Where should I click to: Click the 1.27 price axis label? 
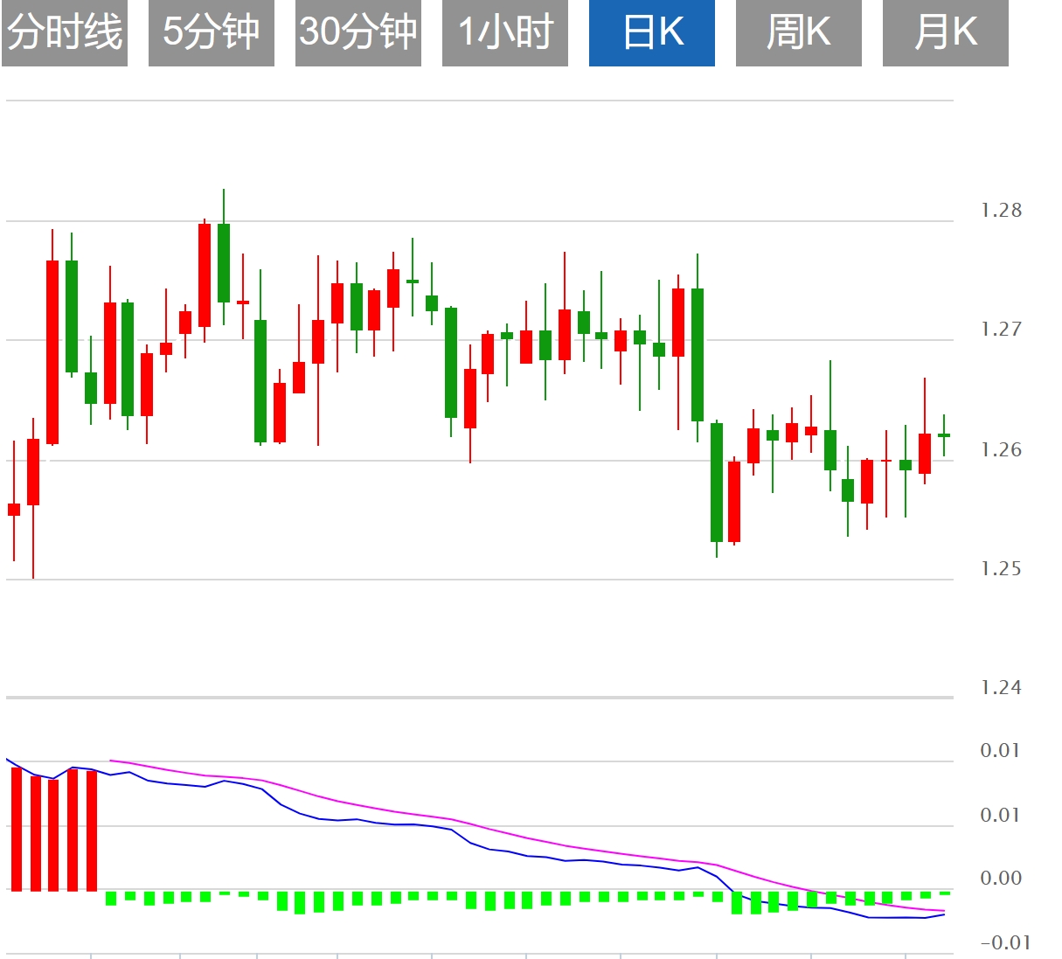1001,330
